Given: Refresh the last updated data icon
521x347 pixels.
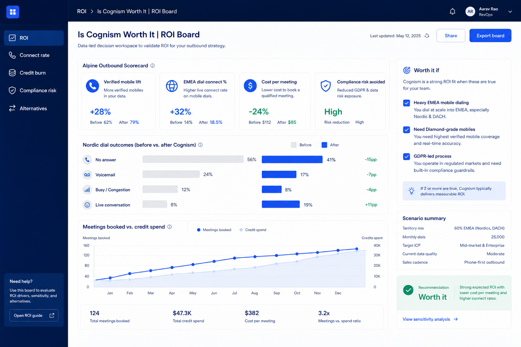Looking at the screenshot, I should (x=427, y=36).
